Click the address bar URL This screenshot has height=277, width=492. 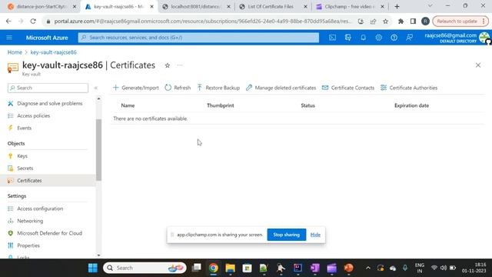coord(202,22)
